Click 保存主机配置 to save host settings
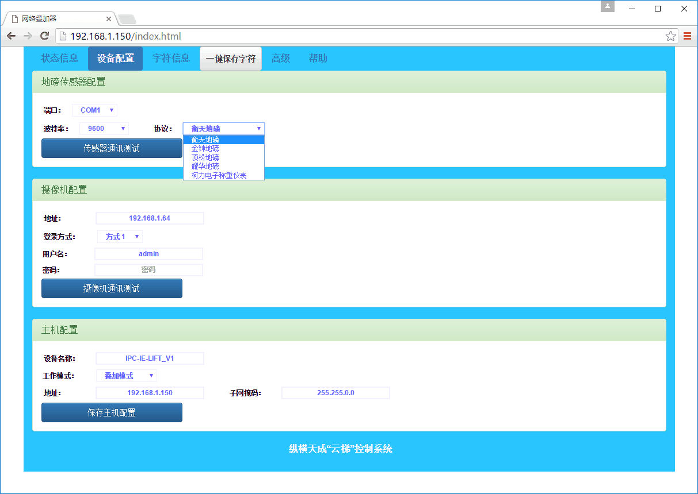Viewport: 698px width, 494px height. (x=112, y=412)
